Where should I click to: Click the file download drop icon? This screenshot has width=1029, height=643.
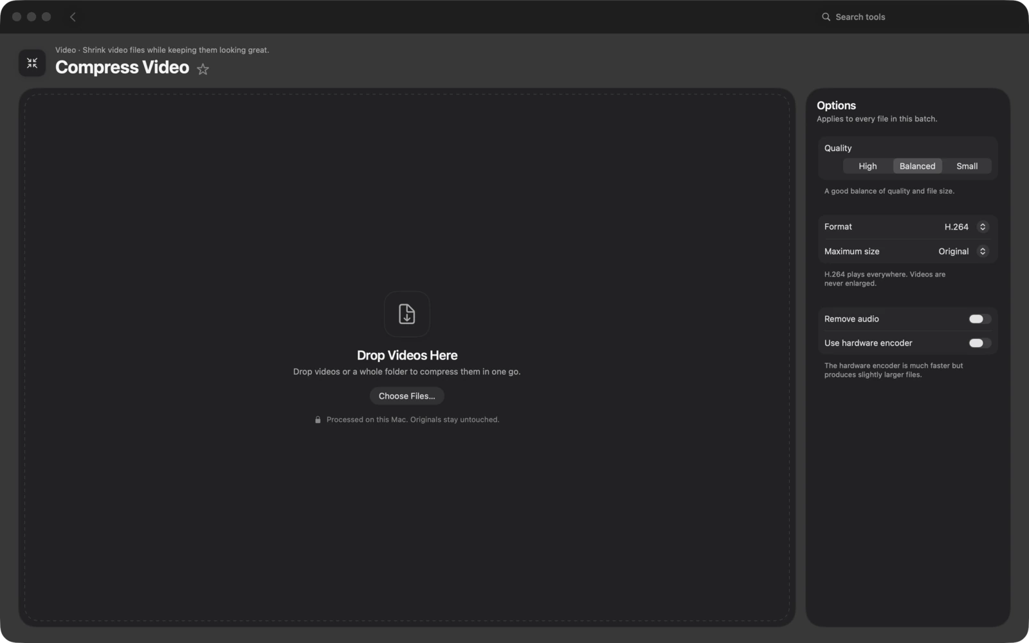(407, 314)
